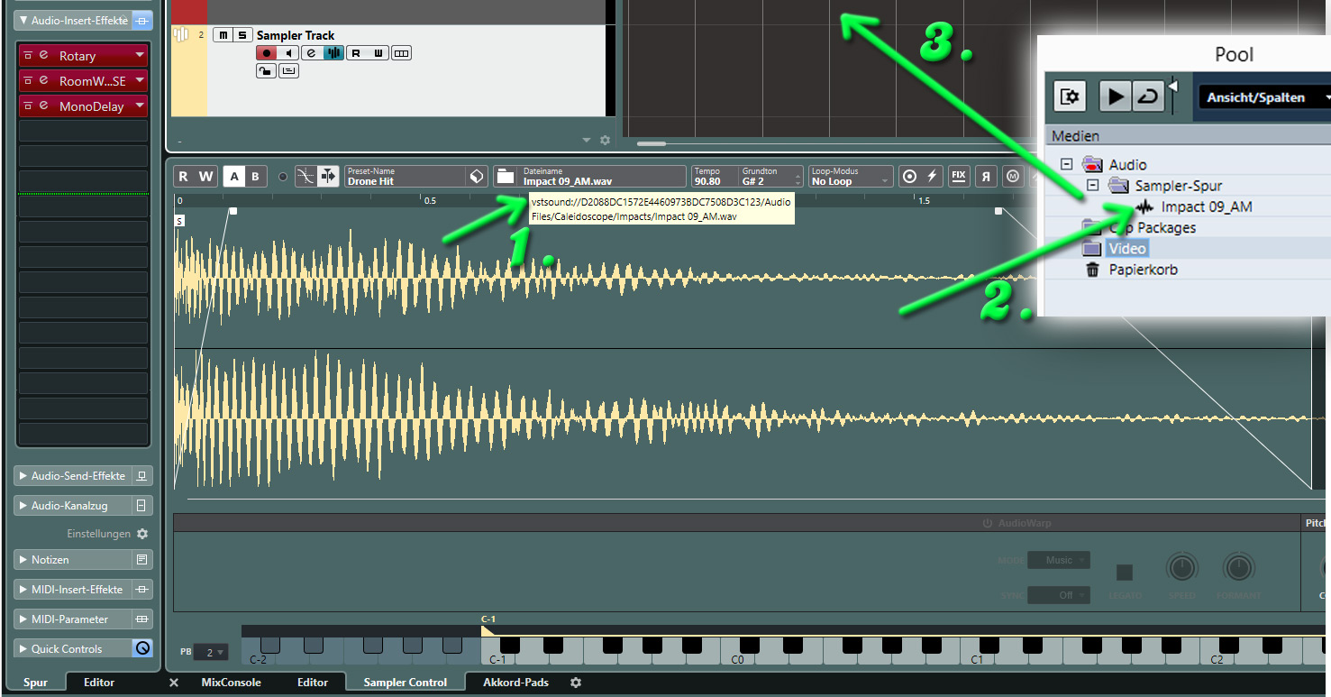Enable record on Sampler Track
Viewport: 1331px width, 697px height.
266,53
